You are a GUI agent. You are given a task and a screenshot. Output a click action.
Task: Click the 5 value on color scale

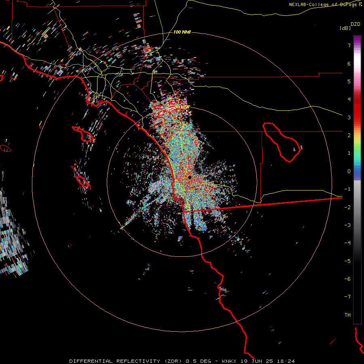coord(349,81)
